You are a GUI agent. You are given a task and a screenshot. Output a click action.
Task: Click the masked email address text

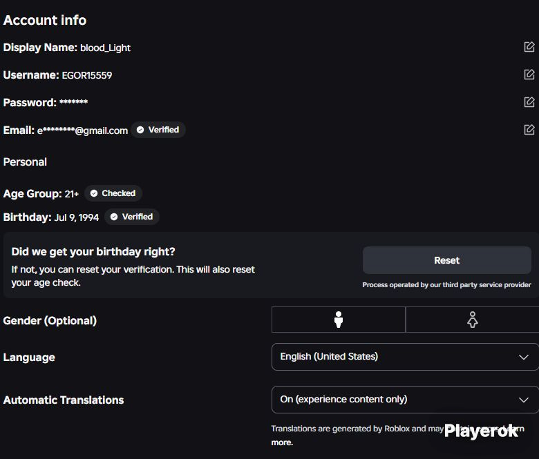[82, 130]
